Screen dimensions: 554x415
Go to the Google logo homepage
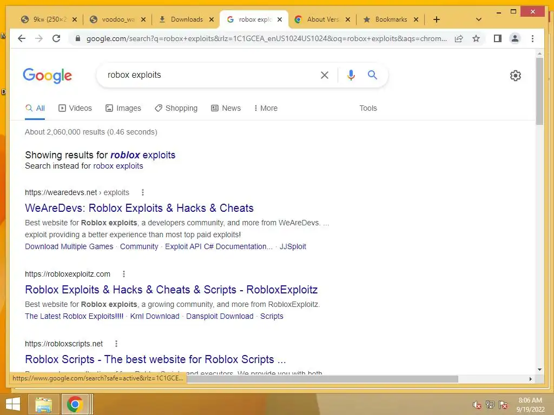tap(48, 76)
